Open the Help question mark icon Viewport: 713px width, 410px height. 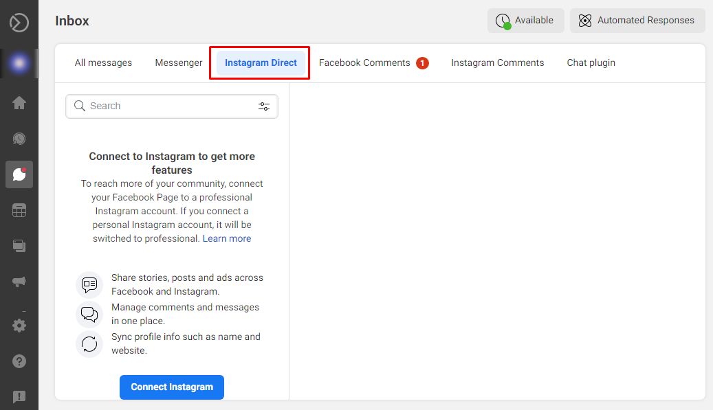(19, 361)
